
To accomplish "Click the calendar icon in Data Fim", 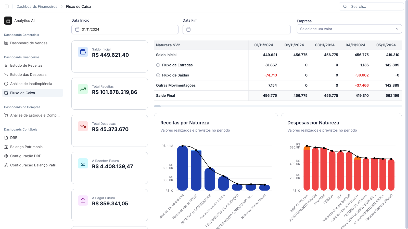I will tap(188, 30).
